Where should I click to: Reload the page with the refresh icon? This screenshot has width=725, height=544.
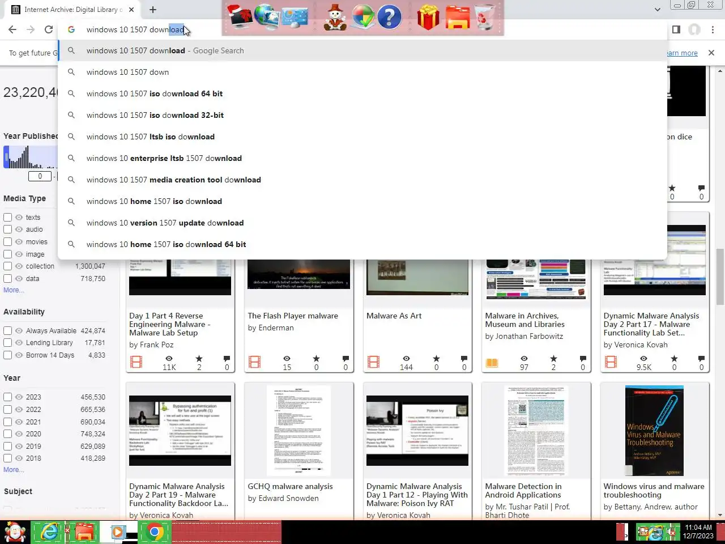[x=49, y=29]
